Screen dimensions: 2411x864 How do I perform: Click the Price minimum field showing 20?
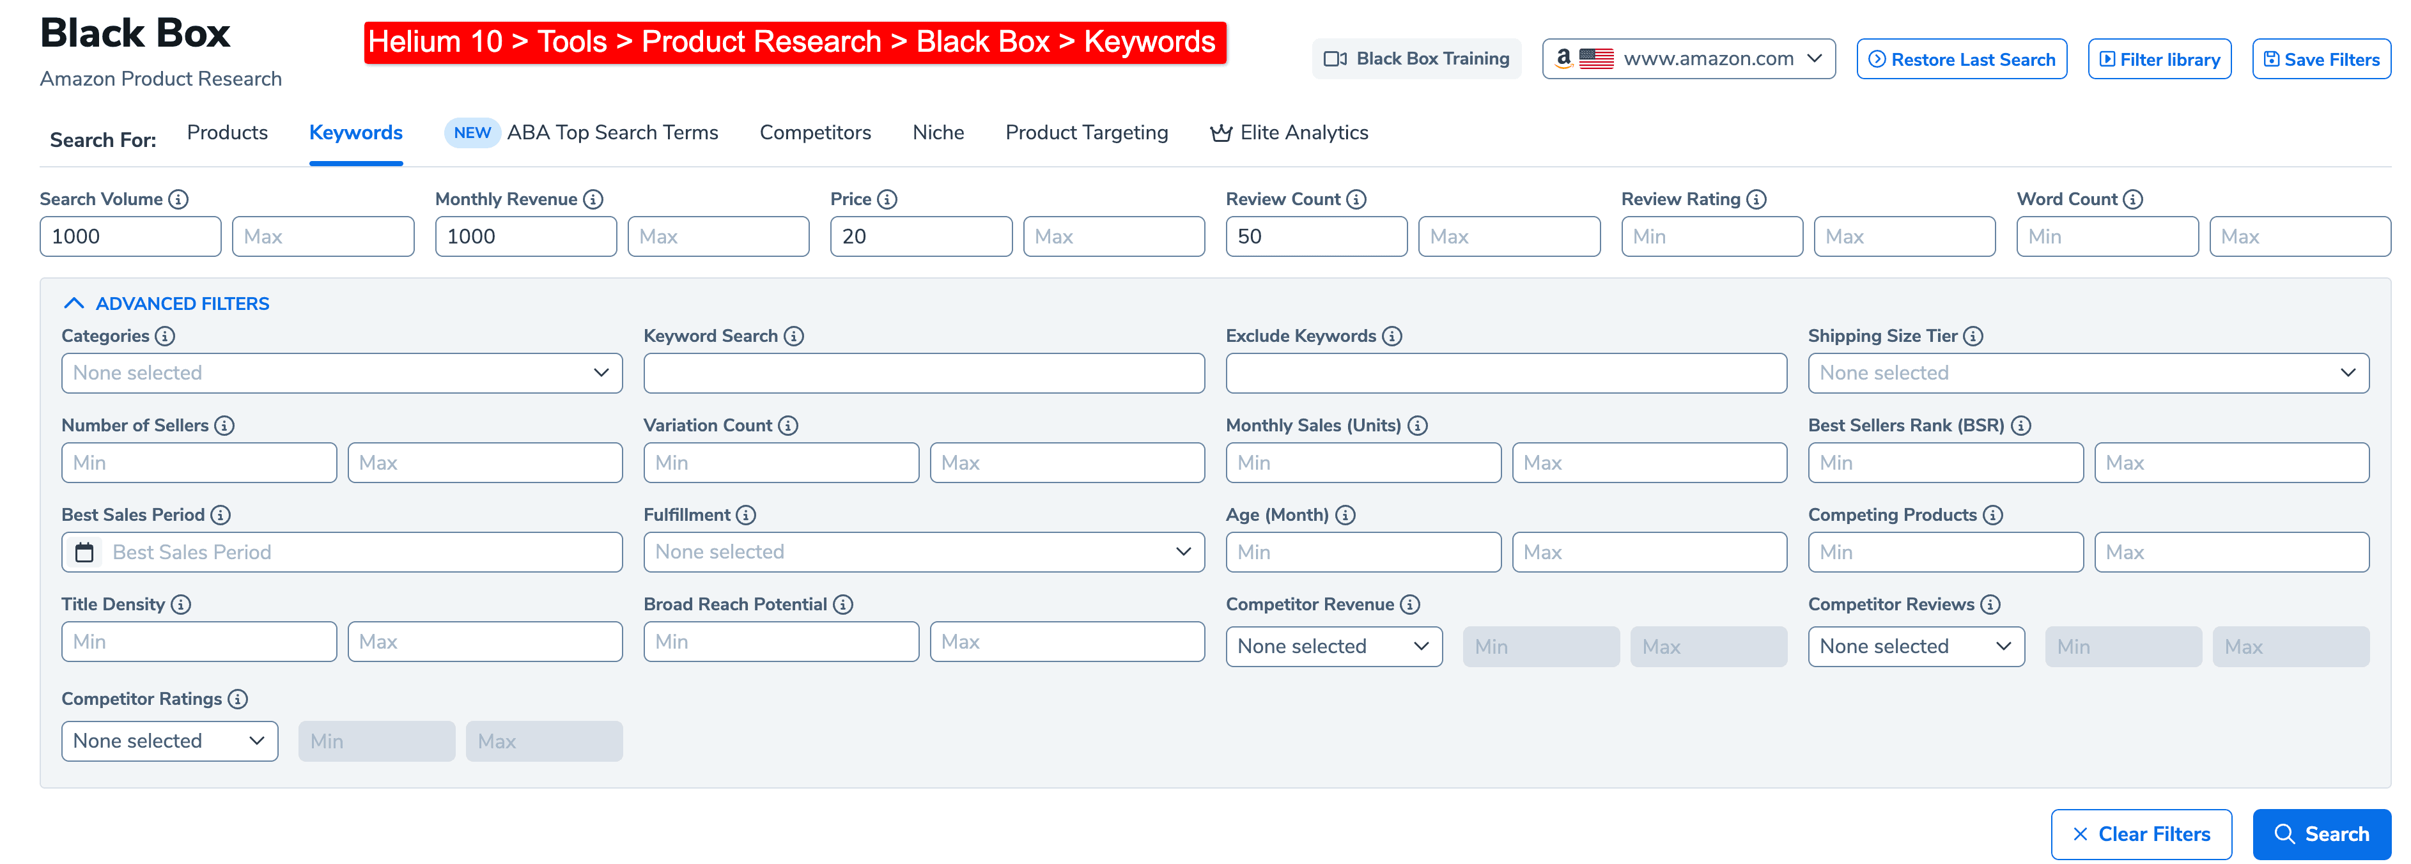coord(921,237)
